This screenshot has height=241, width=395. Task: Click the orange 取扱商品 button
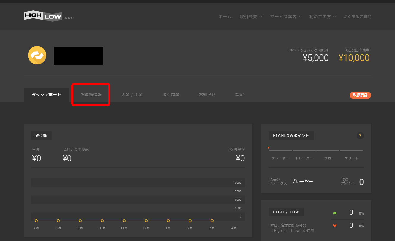point(360,95)
